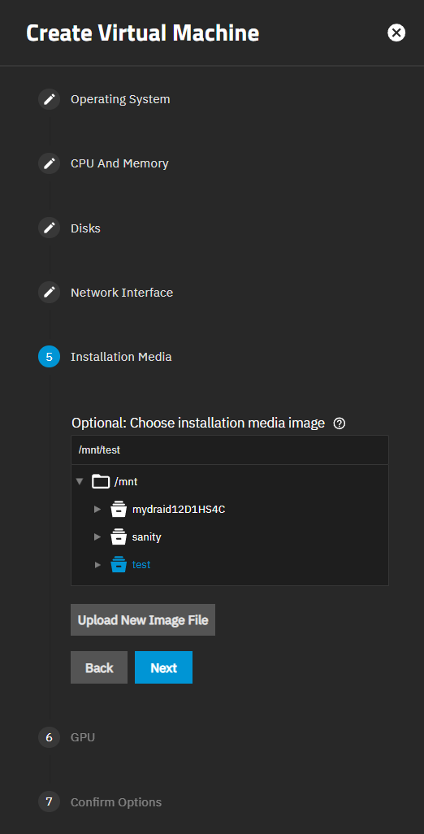Click the sanity dataset icon

(x=119, y=537)
